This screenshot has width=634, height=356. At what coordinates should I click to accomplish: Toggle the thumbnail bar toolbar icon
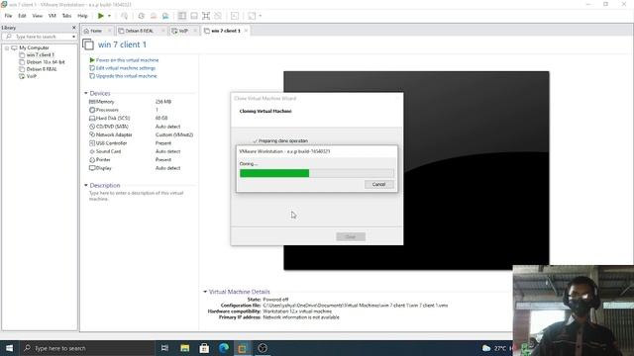(194, 16)
